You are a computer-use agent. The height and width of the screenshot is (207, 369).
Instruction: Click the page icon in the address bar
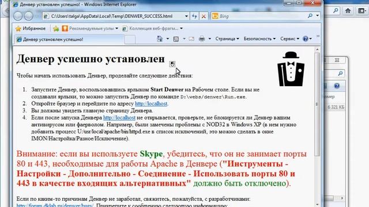[46, 16]
